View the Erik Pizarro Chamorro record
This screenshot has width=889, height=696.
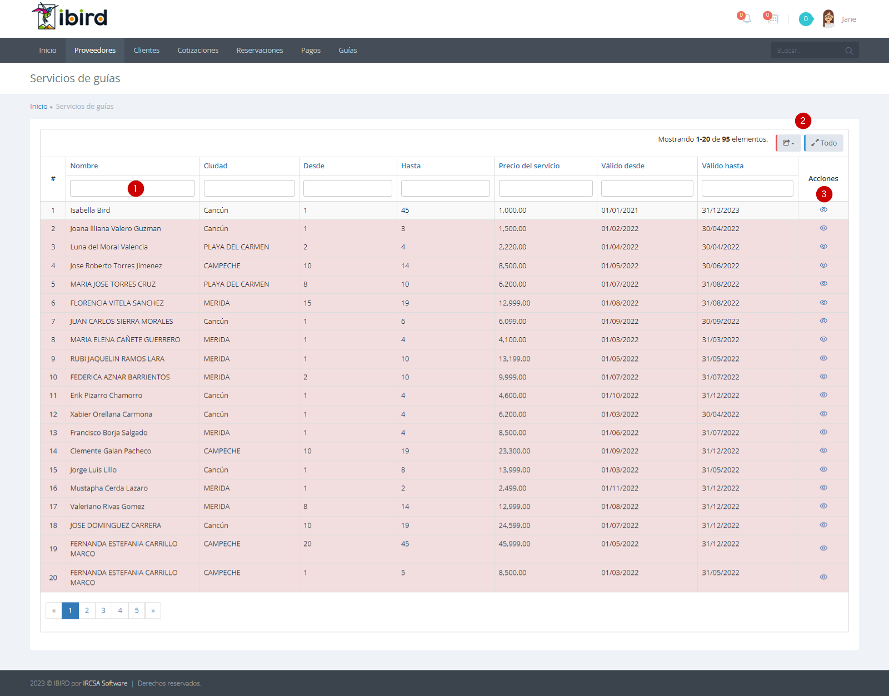coord(823,395)
